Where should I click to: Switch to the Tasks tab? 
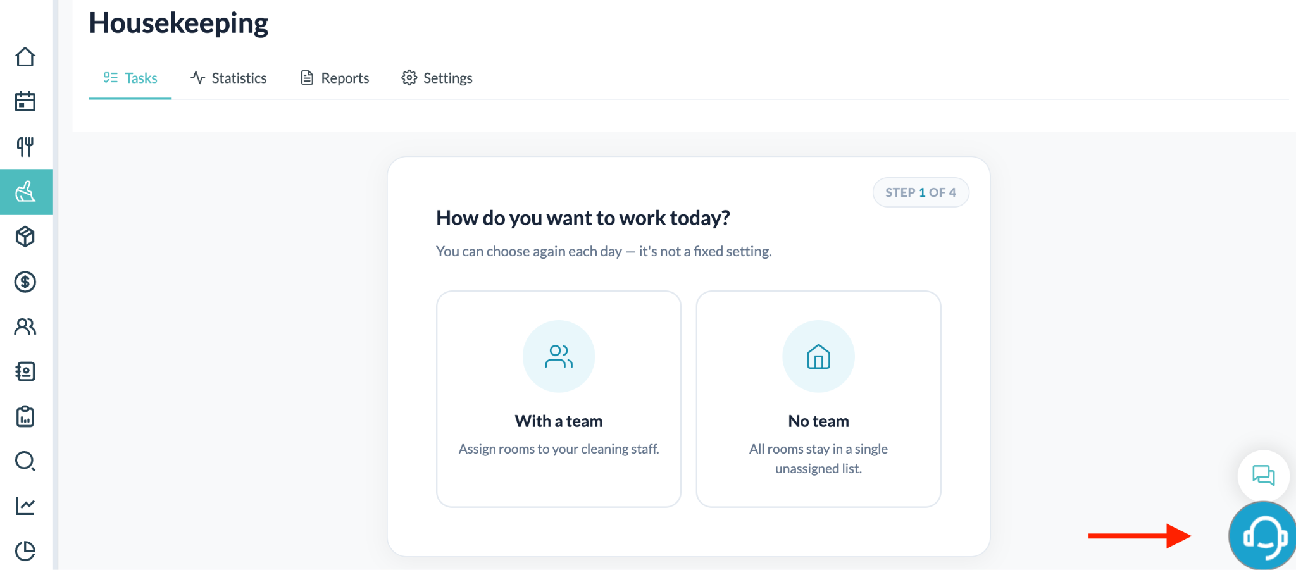130,78
